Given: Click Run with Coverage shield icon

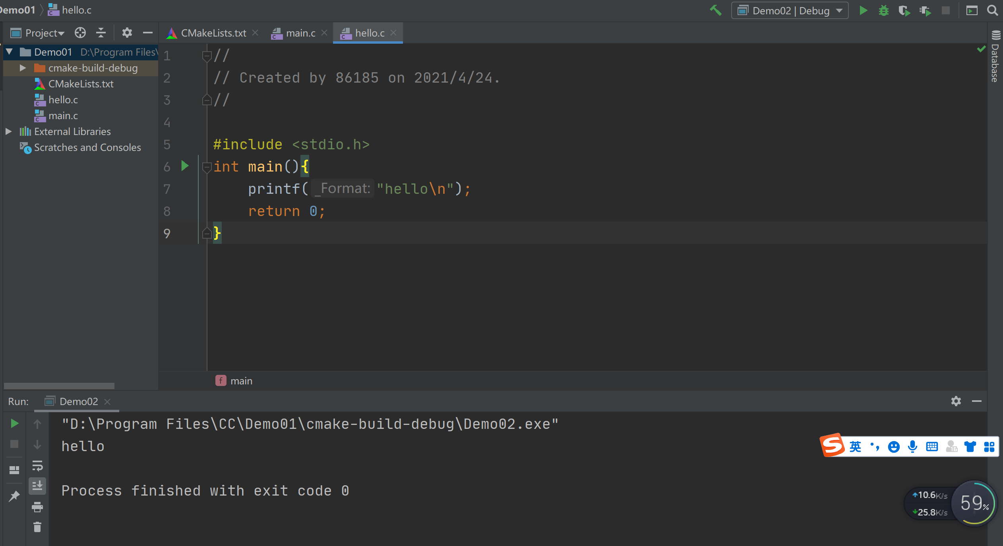Looking at the screenshot, I should coord(904,10).
